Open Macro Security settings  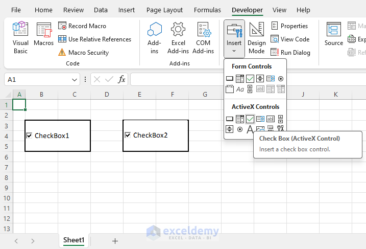[x=83, y=53]
